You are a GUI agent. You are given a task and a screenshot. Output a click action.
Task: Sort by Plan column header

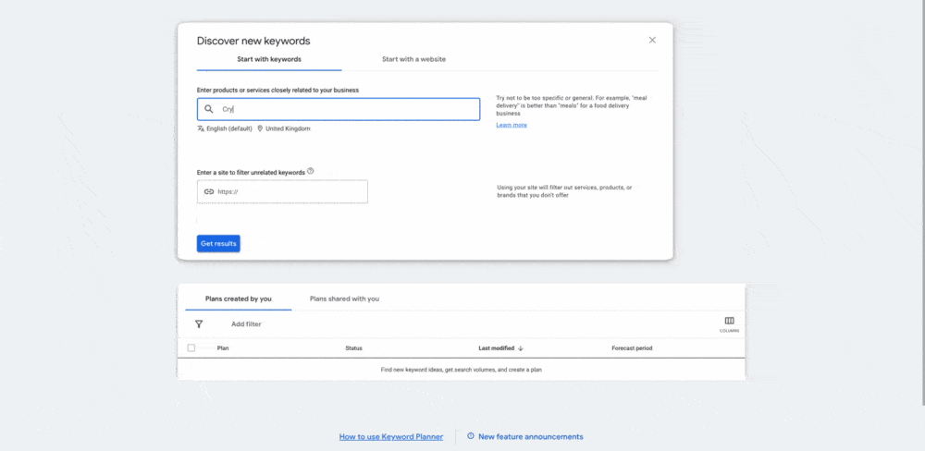[223, 348]
